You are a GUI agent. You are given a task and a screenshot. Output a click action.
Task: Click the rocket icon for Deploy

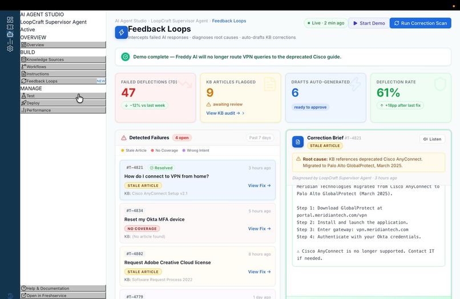coord(24,103)
